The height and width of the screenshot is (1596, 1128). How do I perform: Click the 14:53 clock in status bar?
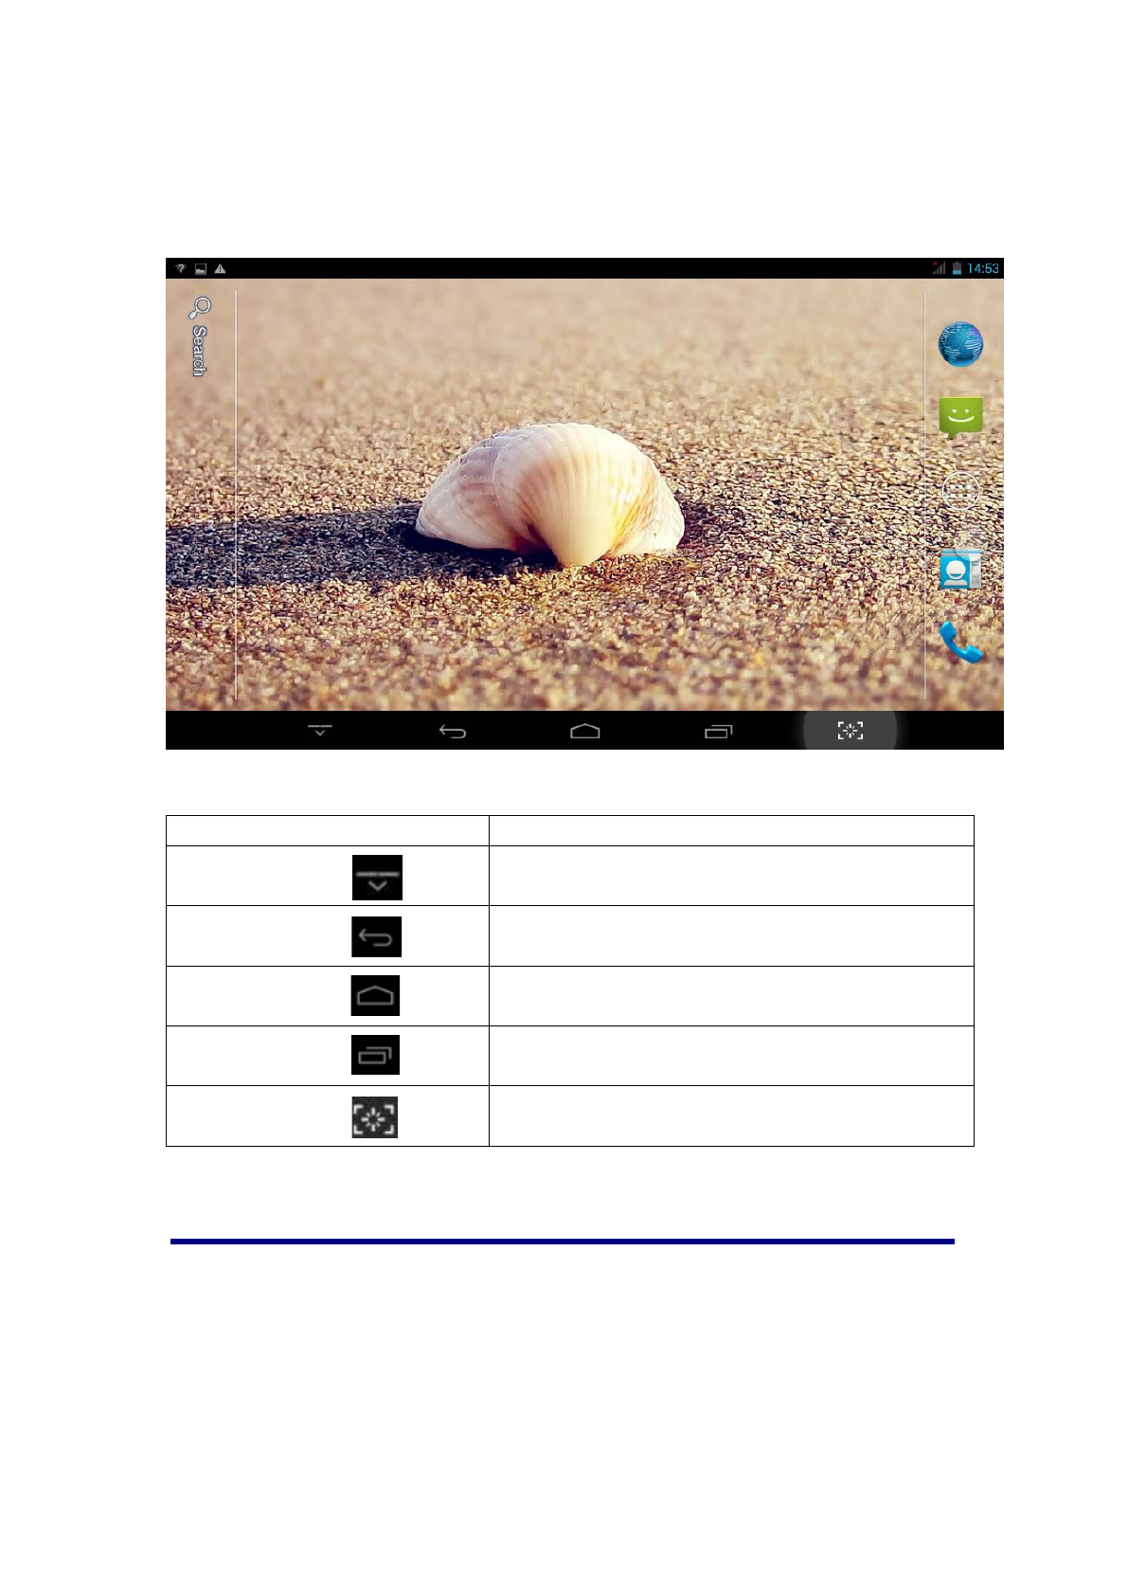tap(982, 269)
